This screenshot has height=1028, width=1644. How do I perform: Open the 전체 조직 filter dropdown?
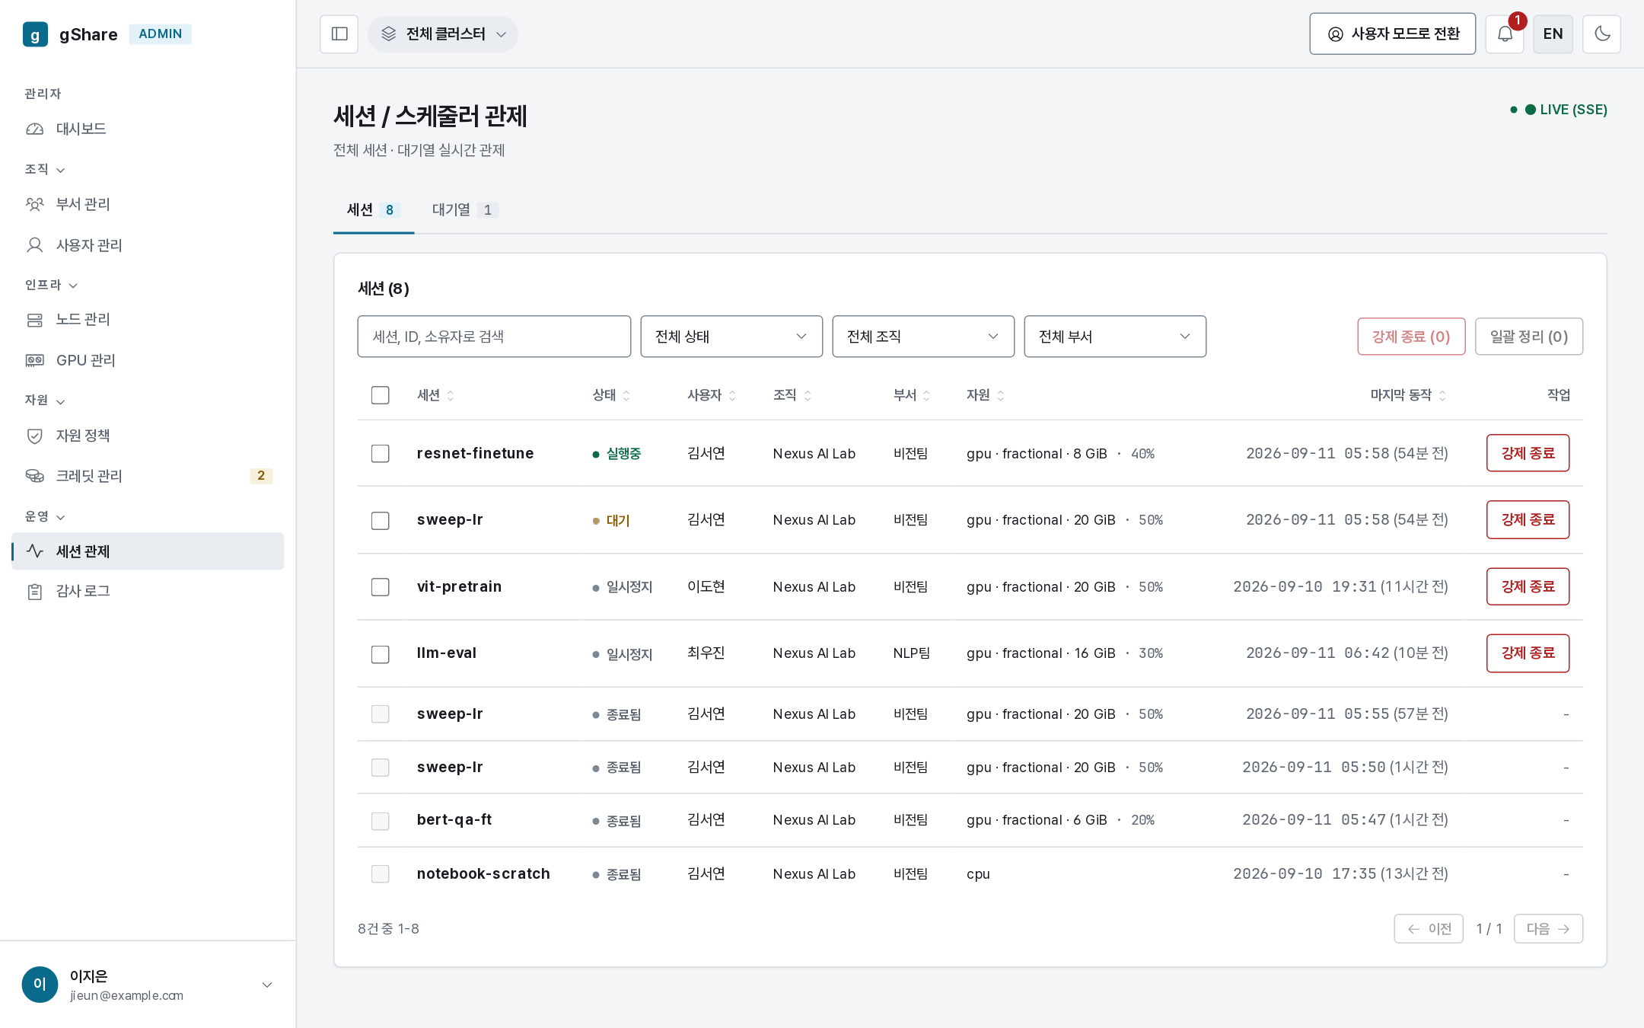tap(923, 337)
